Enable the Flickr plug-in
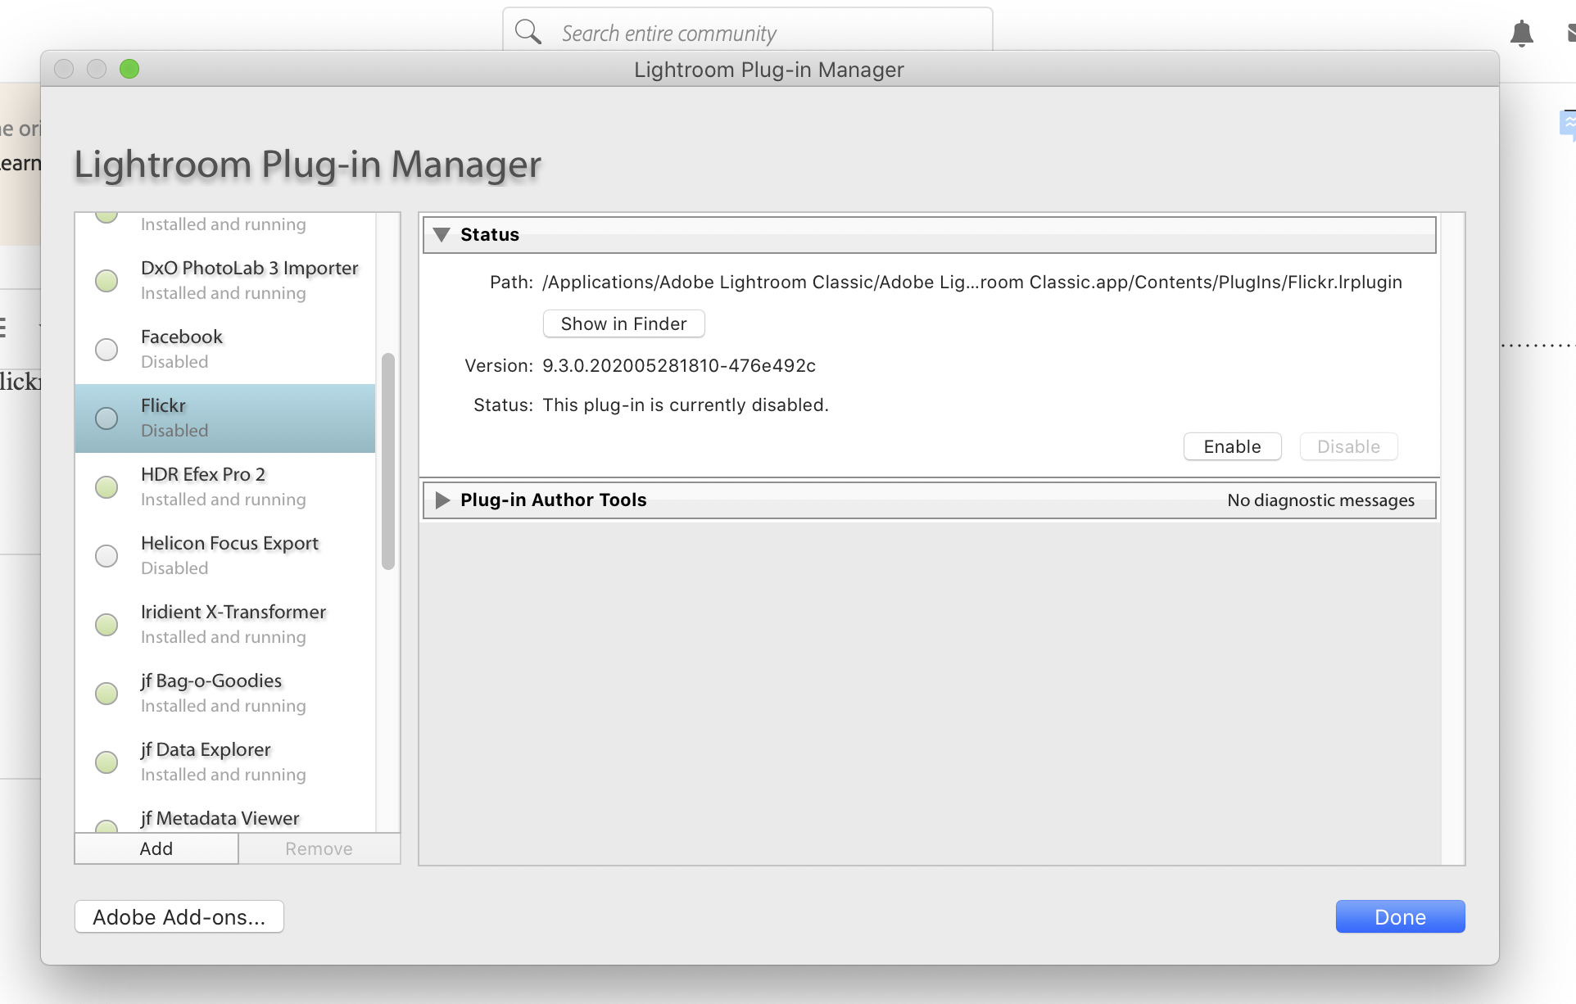 1232,446
